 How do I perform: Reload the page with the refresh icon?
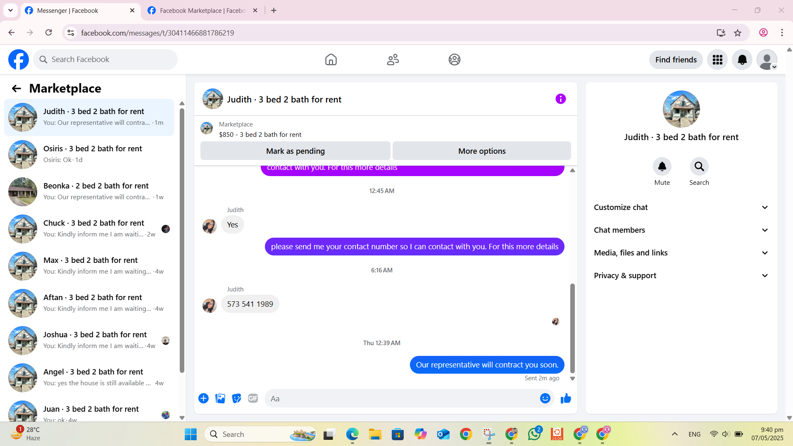[x=48, y=33]
